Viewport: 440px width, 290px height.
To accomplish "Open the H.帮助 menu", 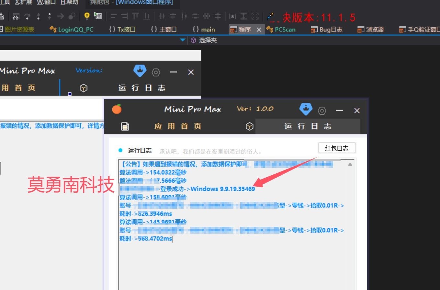I will pos(69,2).
